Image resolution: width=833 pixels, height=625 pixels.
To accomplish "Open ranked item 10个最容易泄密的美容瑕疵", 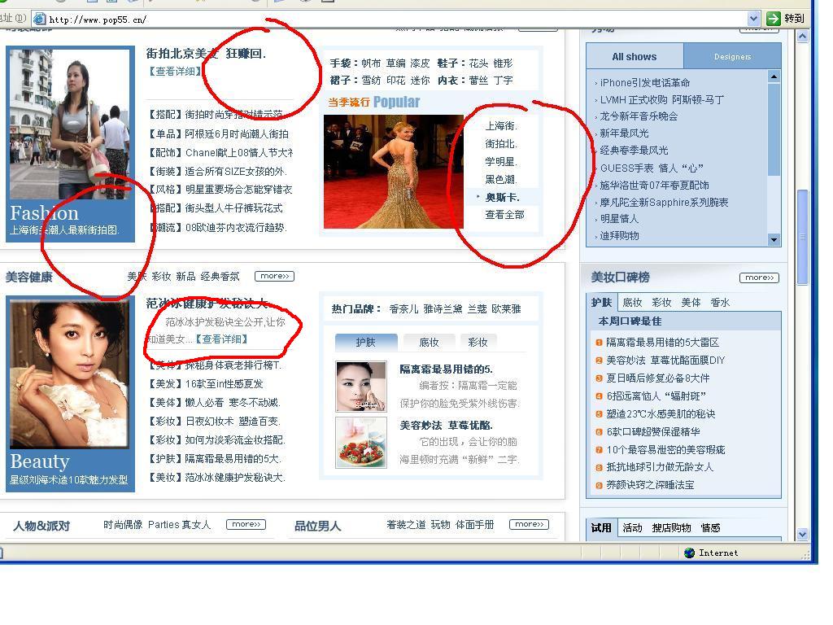I will coord(665,449).
